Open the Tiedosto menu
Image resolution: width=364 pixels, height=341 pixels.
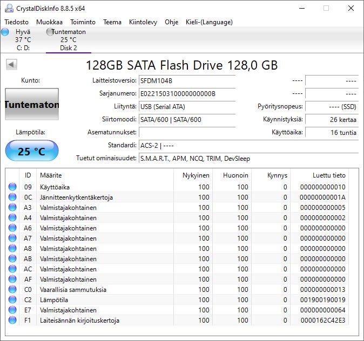click(16, 22)
